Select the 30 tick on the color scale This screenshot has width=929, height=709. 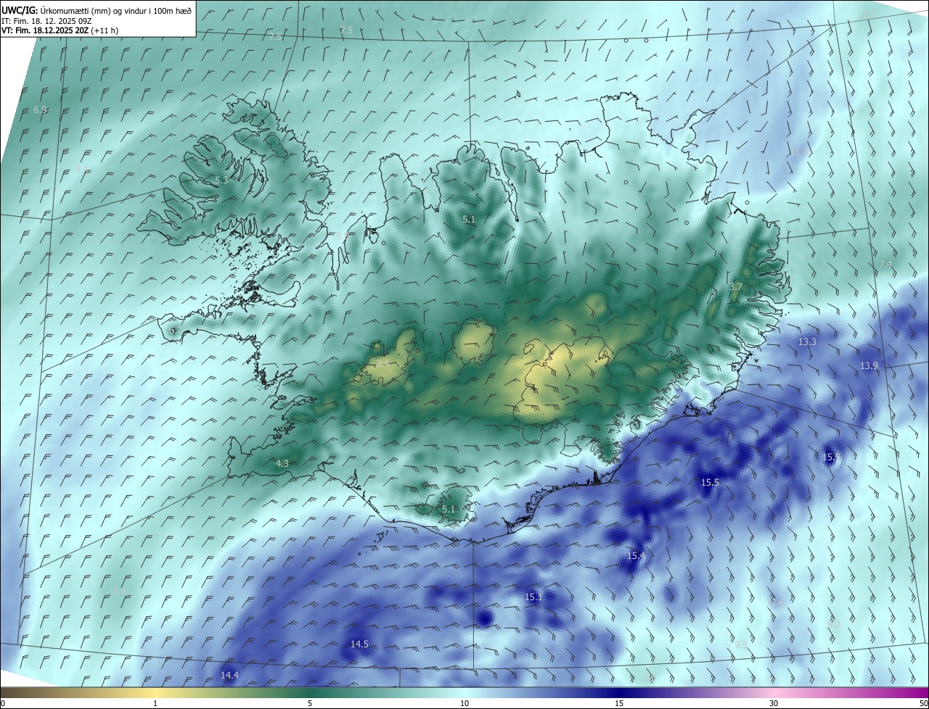point(774,703)
